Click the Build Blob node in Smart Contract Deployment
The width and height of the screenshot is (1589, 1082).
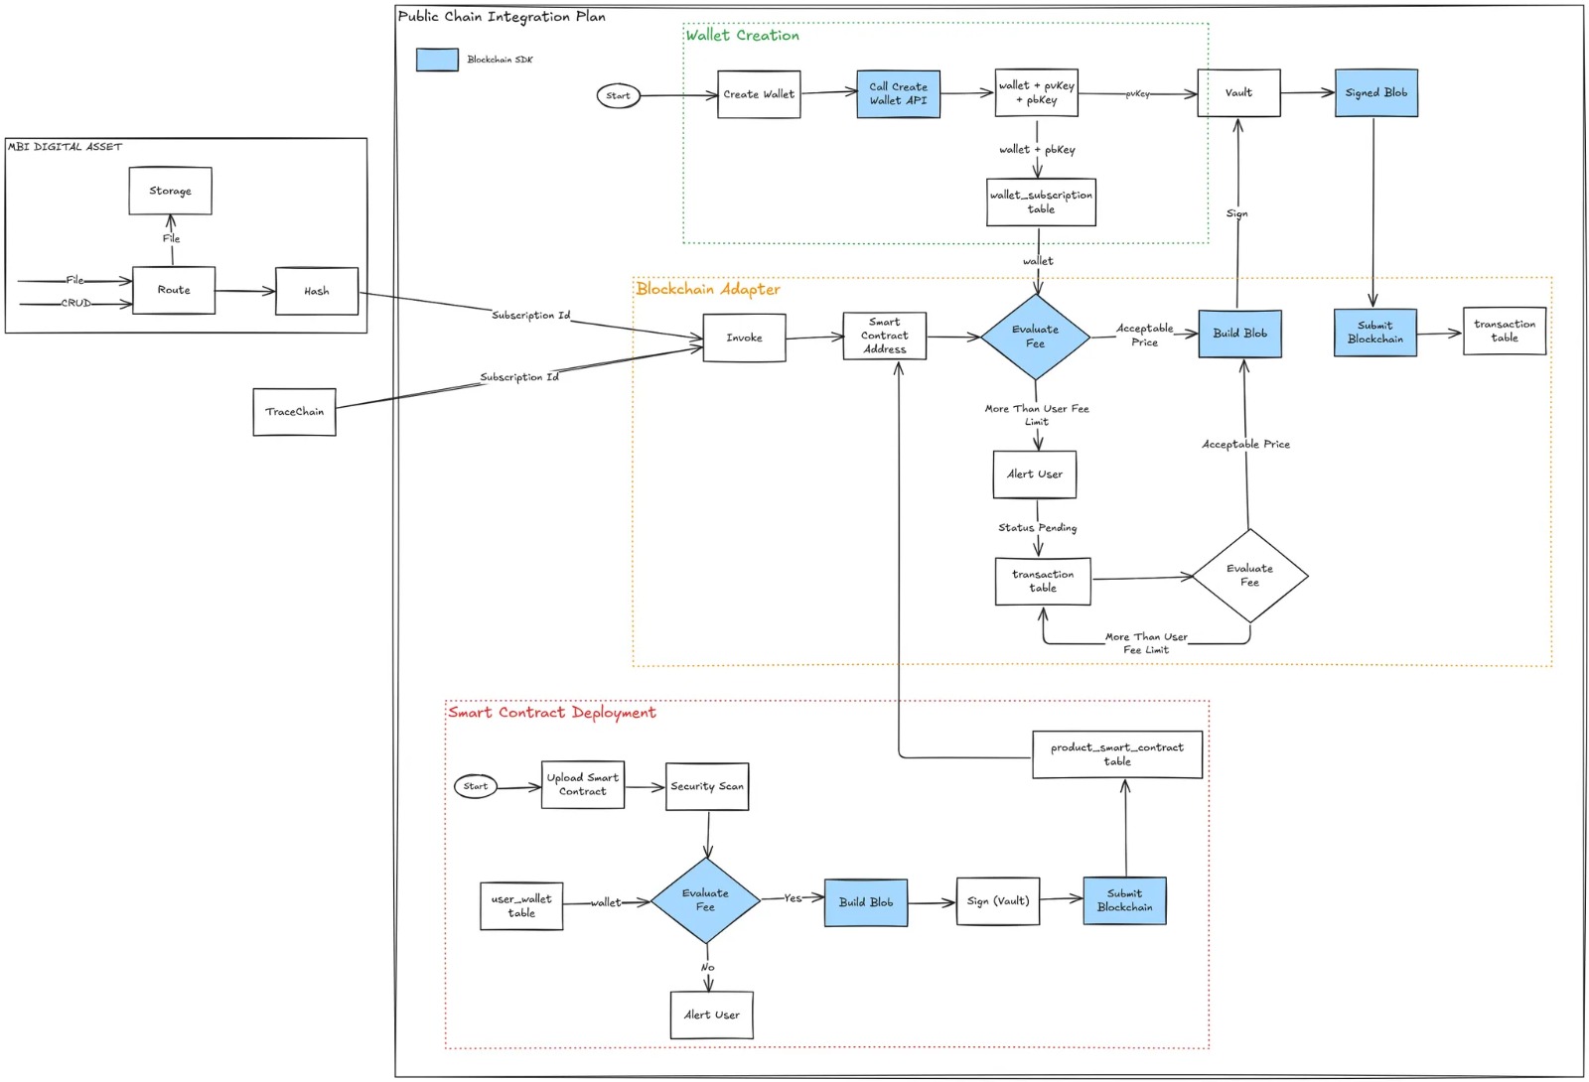point(865,902)
